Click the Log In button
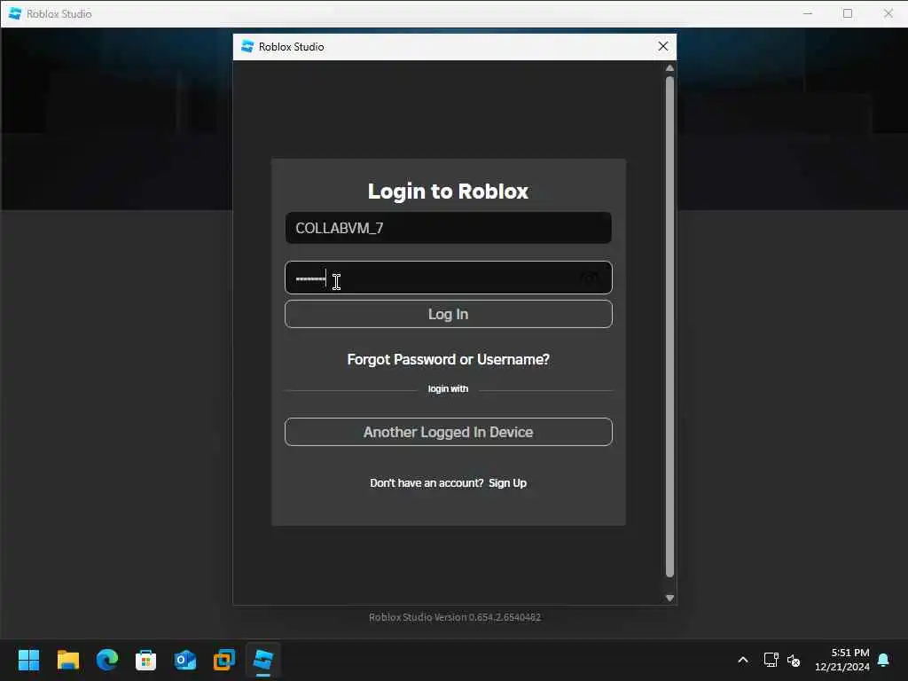The height and width of the screenshot is (681, 908). click(x=448, y=314)
